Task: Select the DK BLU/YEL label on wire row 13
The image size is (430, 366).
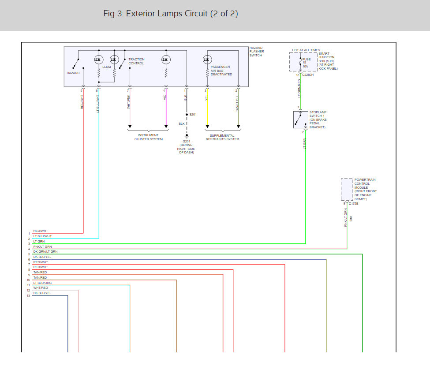Action: [x=42, y=293]
